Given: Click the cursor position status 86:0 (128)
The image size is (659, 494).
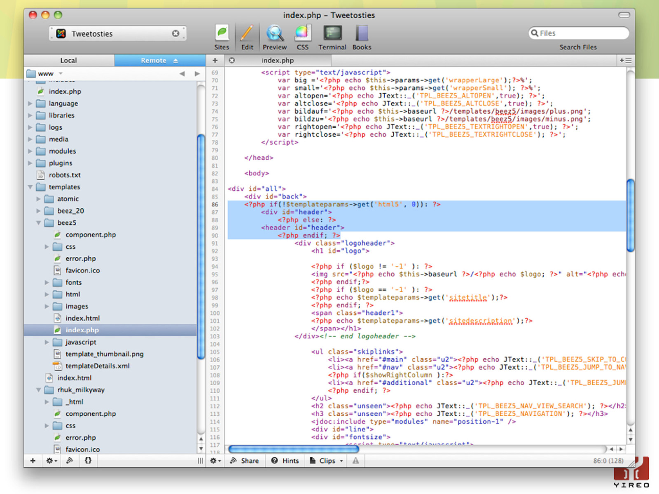Looking at the screenshot, I should click(x=608, y=461).
